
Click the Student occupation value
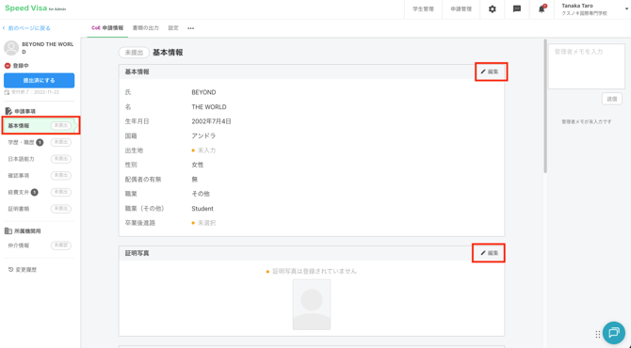(202, 209)
